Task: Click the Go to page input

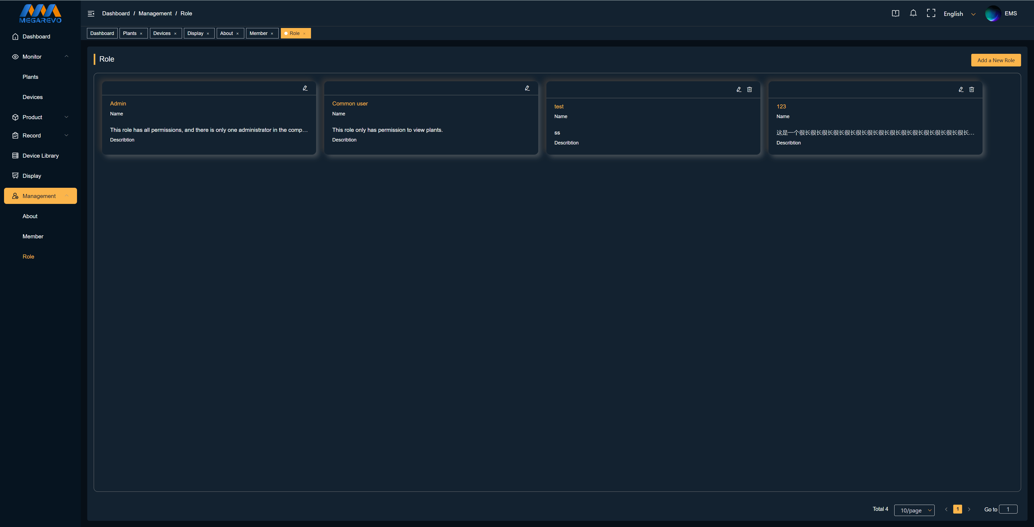Action: click(1008, 509)
